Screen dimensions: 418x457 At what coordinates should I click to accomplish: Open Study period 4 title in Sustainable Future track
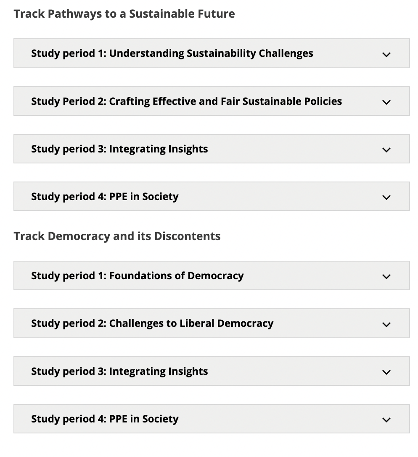pos(105,196)
